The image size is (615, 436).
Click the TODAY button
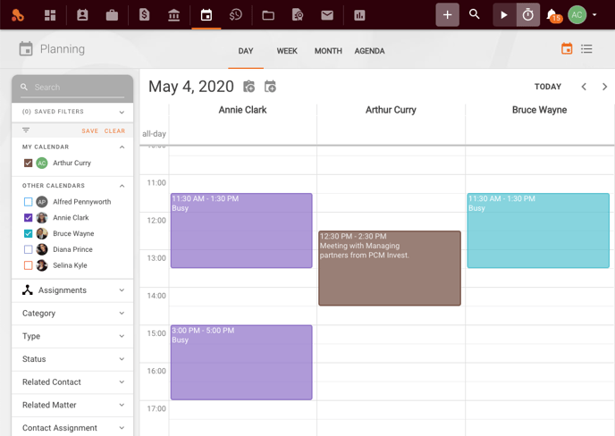click(548, 87)
